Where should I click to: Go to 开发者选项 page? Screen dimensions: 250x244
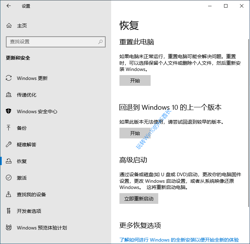coord(29,211)
